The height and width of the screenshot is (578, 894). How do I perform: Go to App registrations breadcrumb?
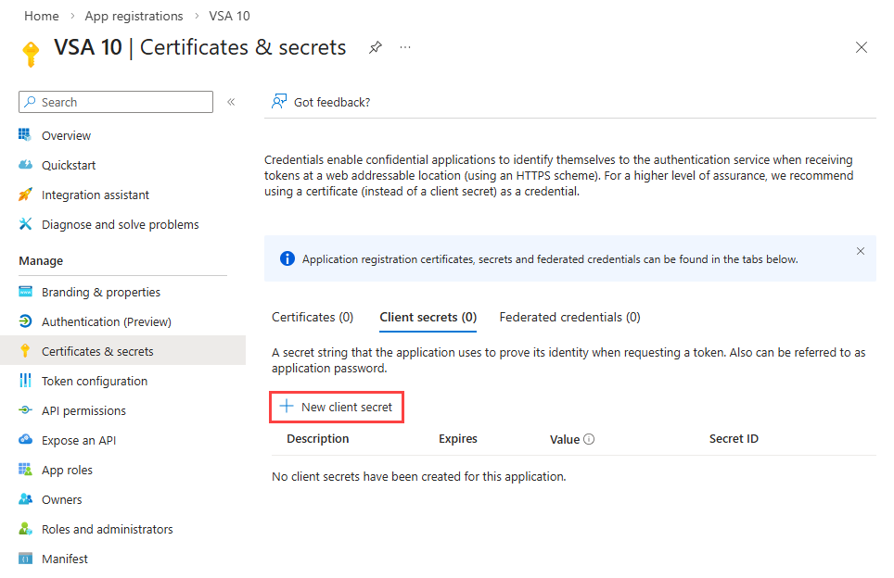(134, 16)
